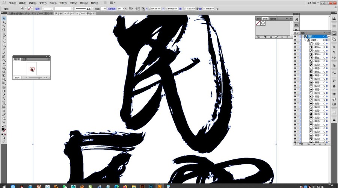Open 基本功能 workspace switcher
338x188 pixels.
click(313, 3)
